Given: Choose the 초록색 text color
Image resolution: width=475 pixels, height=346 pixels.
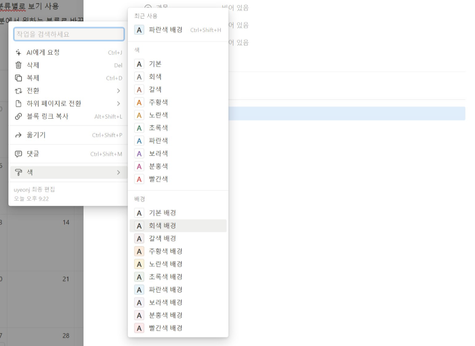Looking at the screenshot, I should point(178,128).
